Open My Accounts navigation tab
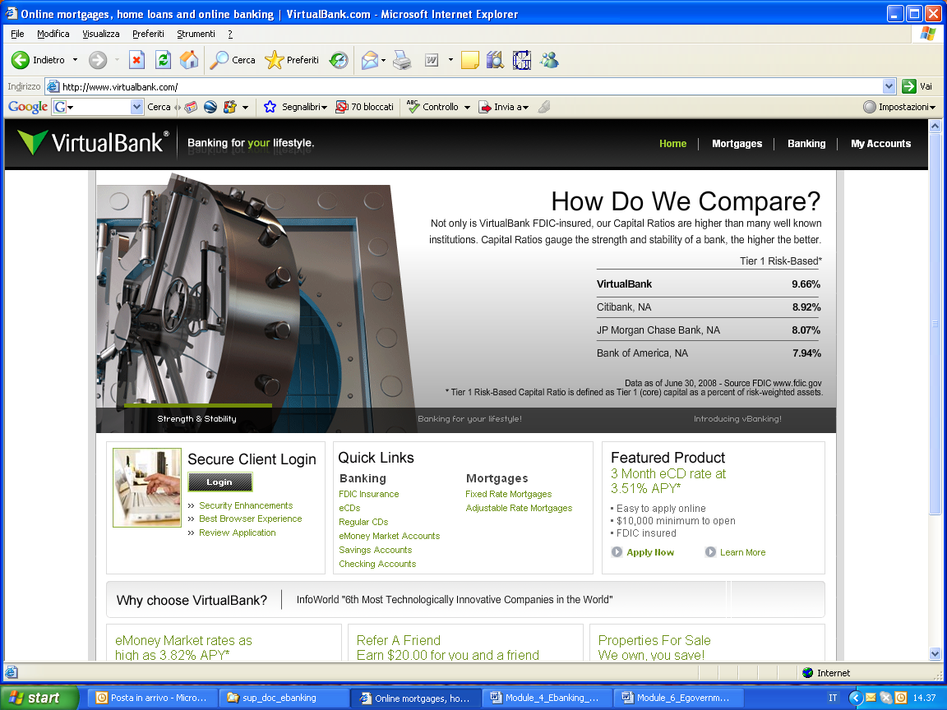Viewport: 947px width, 710px height. coord(880,144)
